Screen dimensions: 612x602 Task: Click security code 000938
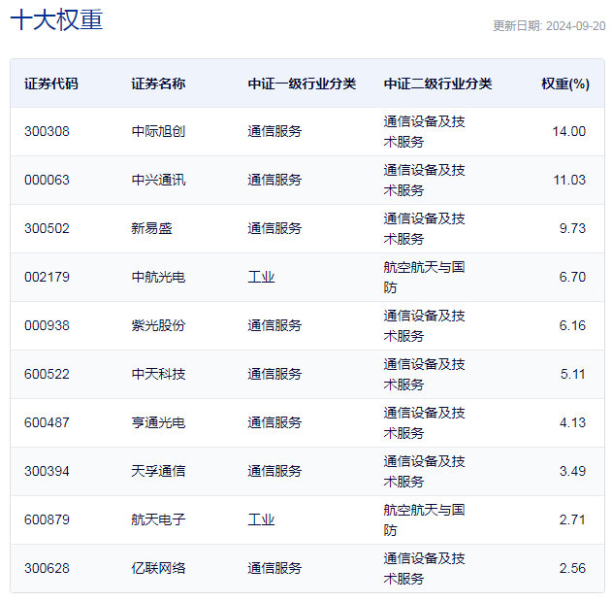(47, 325)
